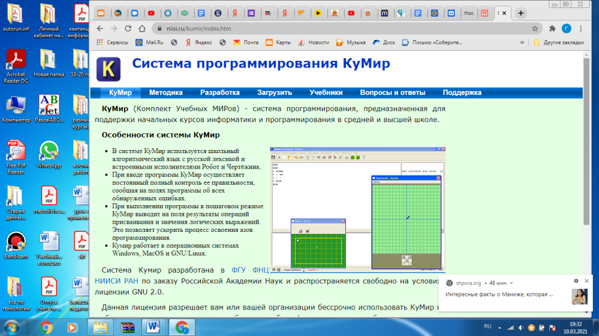Open notification settings gear for shpora.org
Image resolution: width=599 pixels, height=336 pixels.
[576, 281]
